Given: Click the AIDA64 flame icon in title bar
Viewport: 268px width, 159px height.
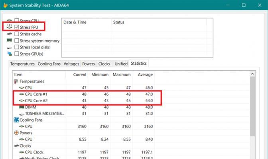Looking at the screenshot, I should click(x=5, y=5).
